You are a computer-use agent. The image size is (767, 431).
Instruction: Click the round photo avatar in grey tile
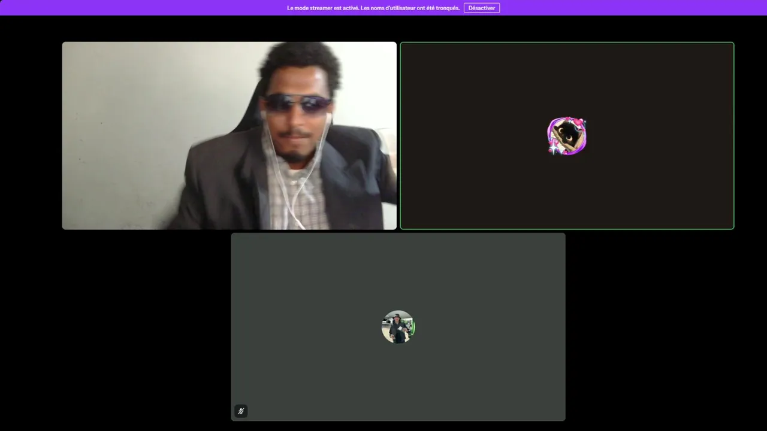point(398,327)
